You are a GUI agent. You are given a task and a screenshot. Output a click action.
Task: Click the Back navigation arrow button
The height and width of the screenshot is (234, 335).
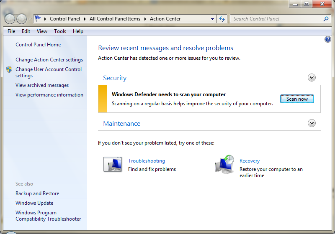[x=10, y=19]
